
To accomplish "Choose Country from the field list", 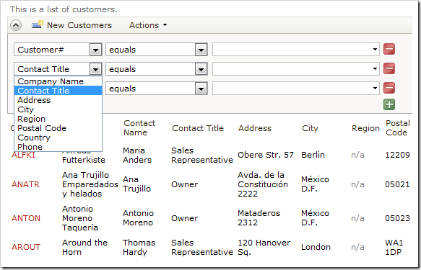I will click(x=58, y=138).
